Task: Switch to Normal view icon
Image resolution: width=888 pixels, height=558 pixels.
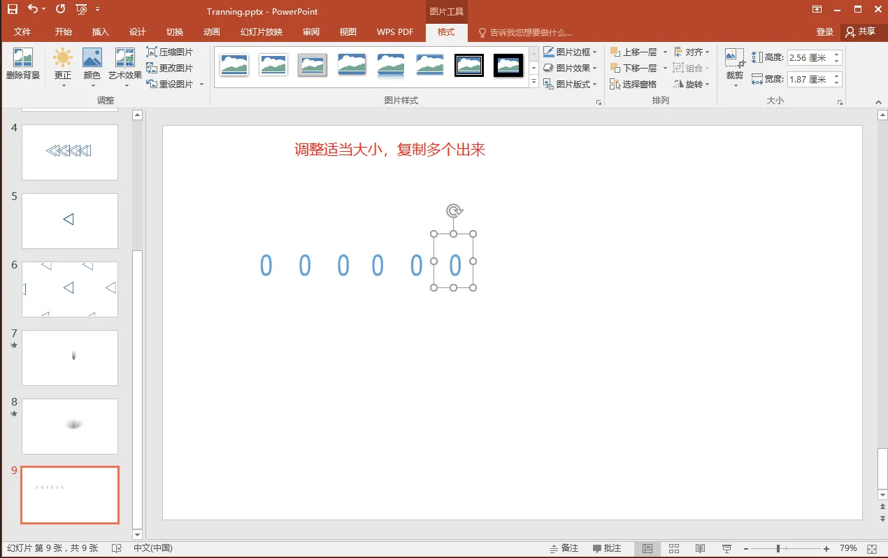Action: tap(647, 549)
